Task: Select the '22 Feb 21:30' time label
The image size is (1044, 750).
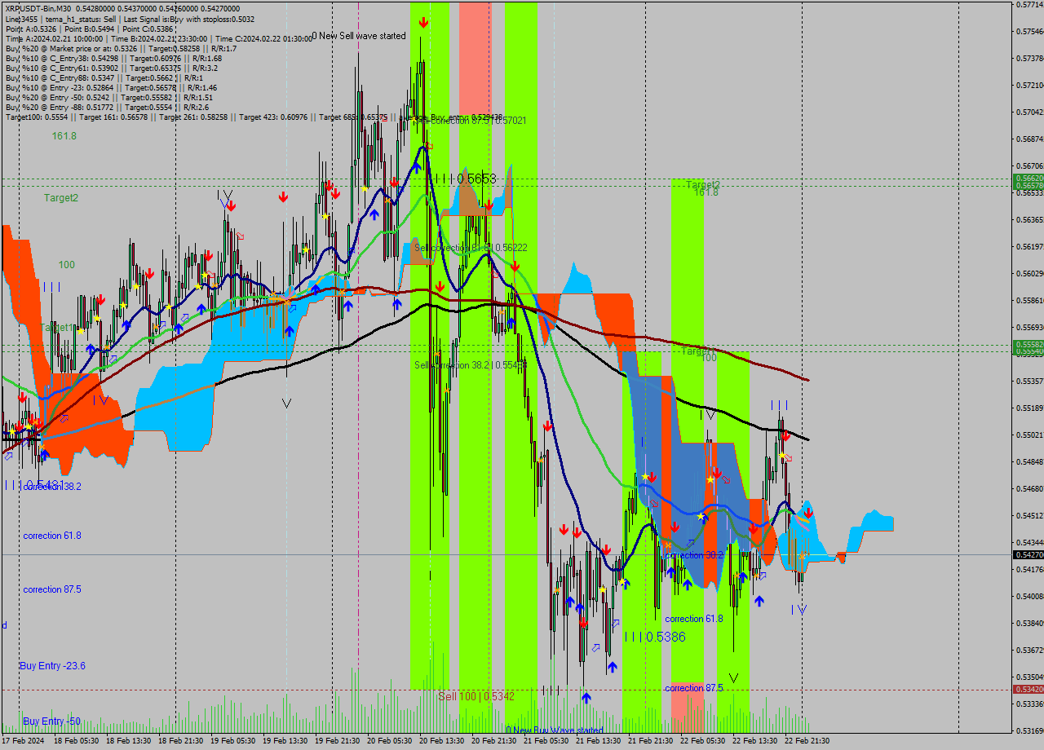Action: (x=806, y=741)
